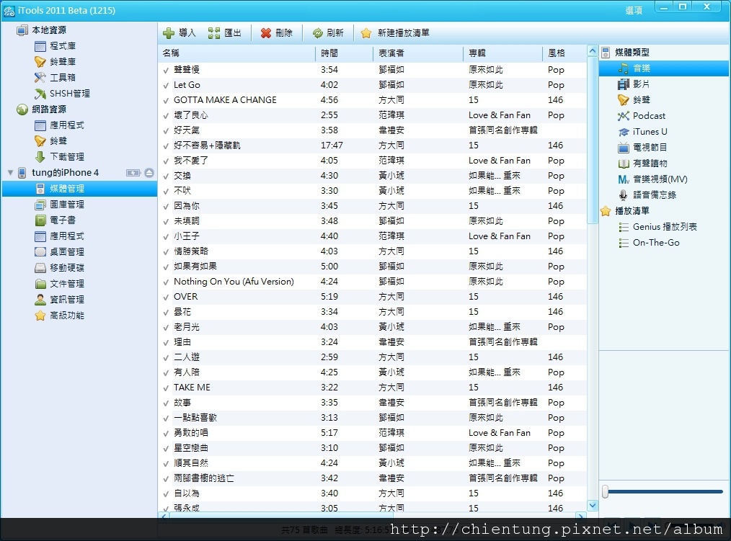
Task: Open the 選項 options menu
Action: coord(634,10)
